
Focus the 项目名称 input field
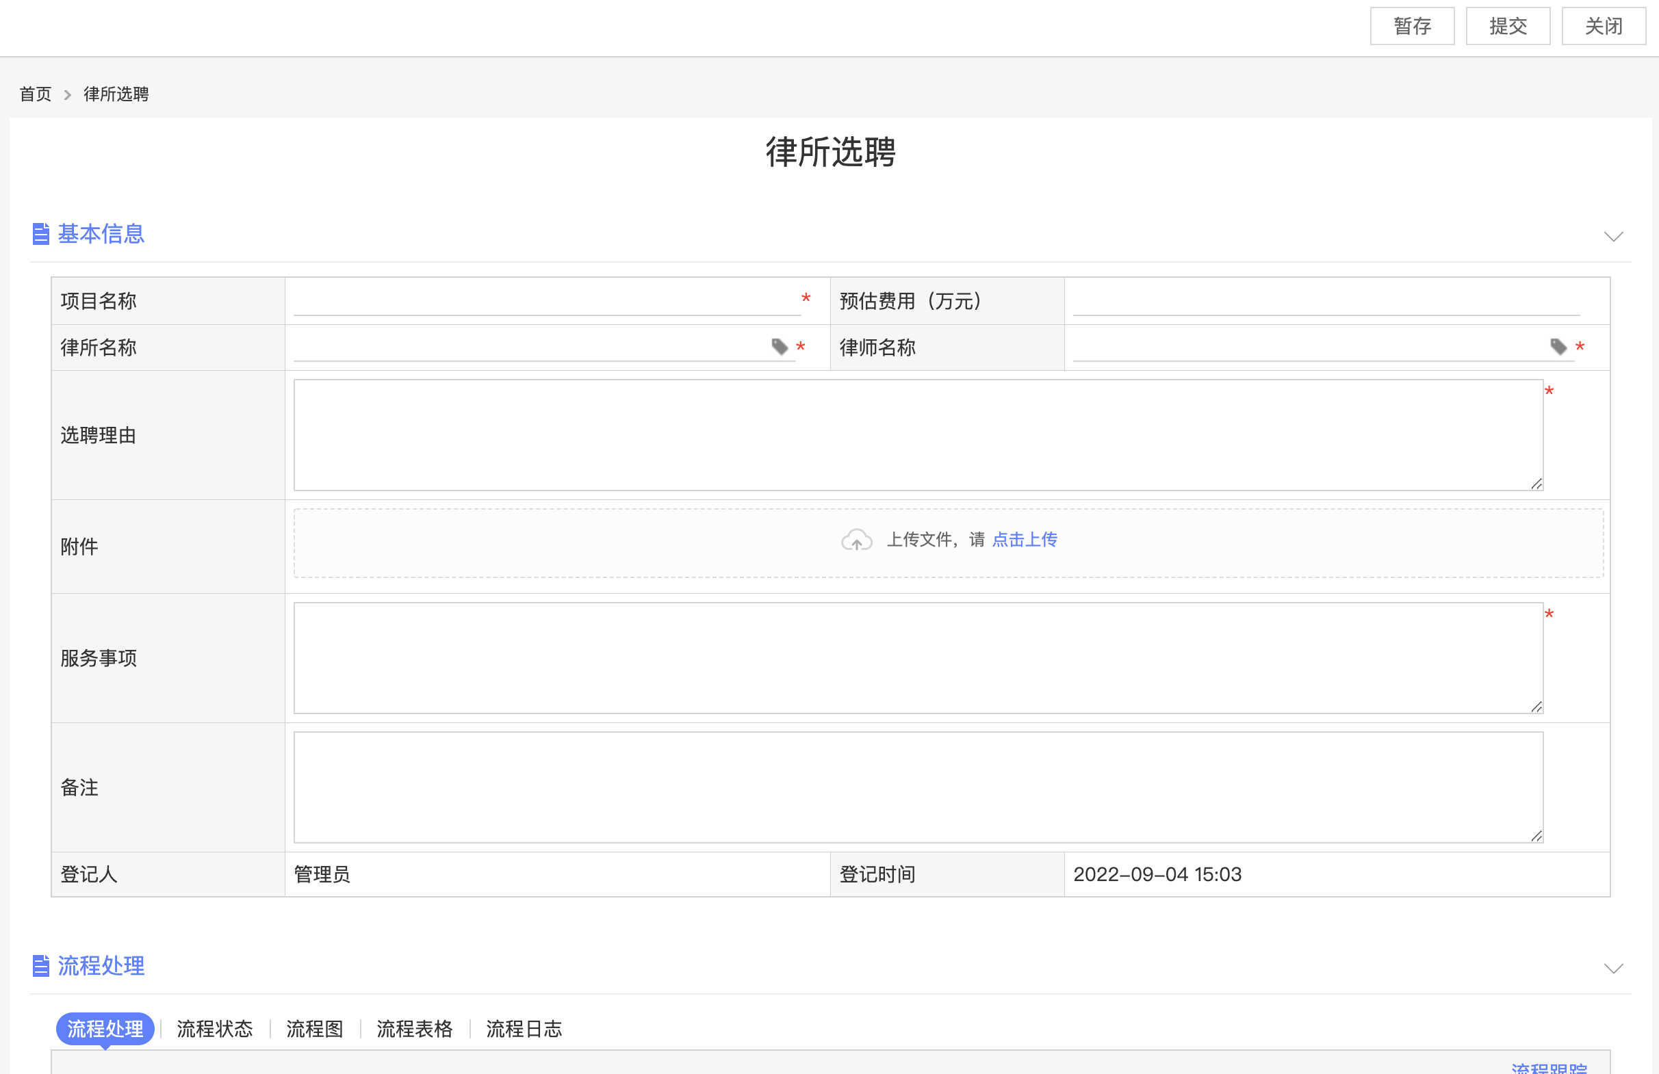click(546, 301)
